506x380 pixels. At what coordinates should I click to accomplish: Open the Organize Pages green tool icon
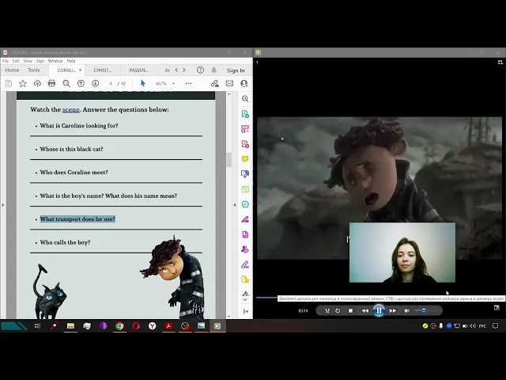click(x=245, y=189)
